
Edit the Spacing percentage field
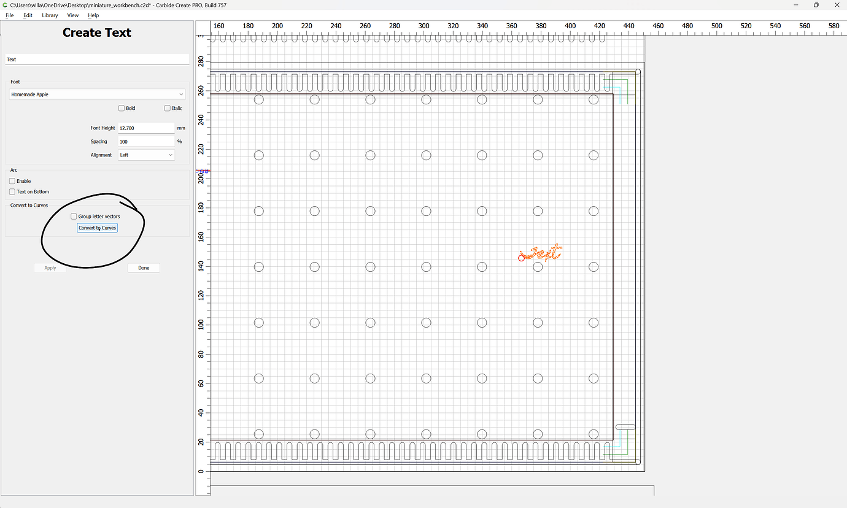(146, 141)
